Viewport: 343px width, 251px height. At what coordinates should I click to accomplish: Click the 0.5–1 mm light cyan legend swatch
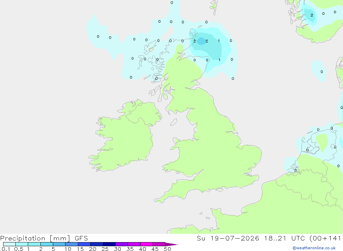tap(22, 244)
